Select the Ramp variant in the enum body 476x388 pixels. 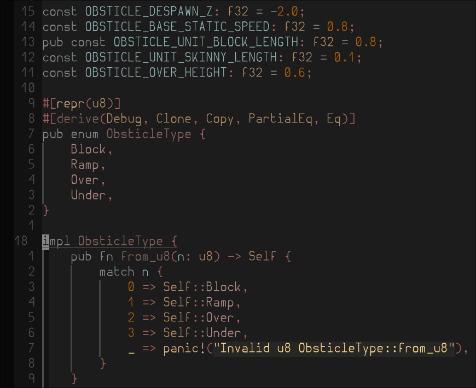tap(85, 164)
